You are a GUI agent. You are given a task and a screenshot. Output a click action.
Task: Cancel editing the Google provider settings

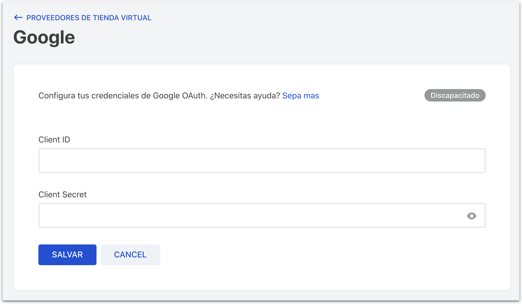[x=130, y=255]
